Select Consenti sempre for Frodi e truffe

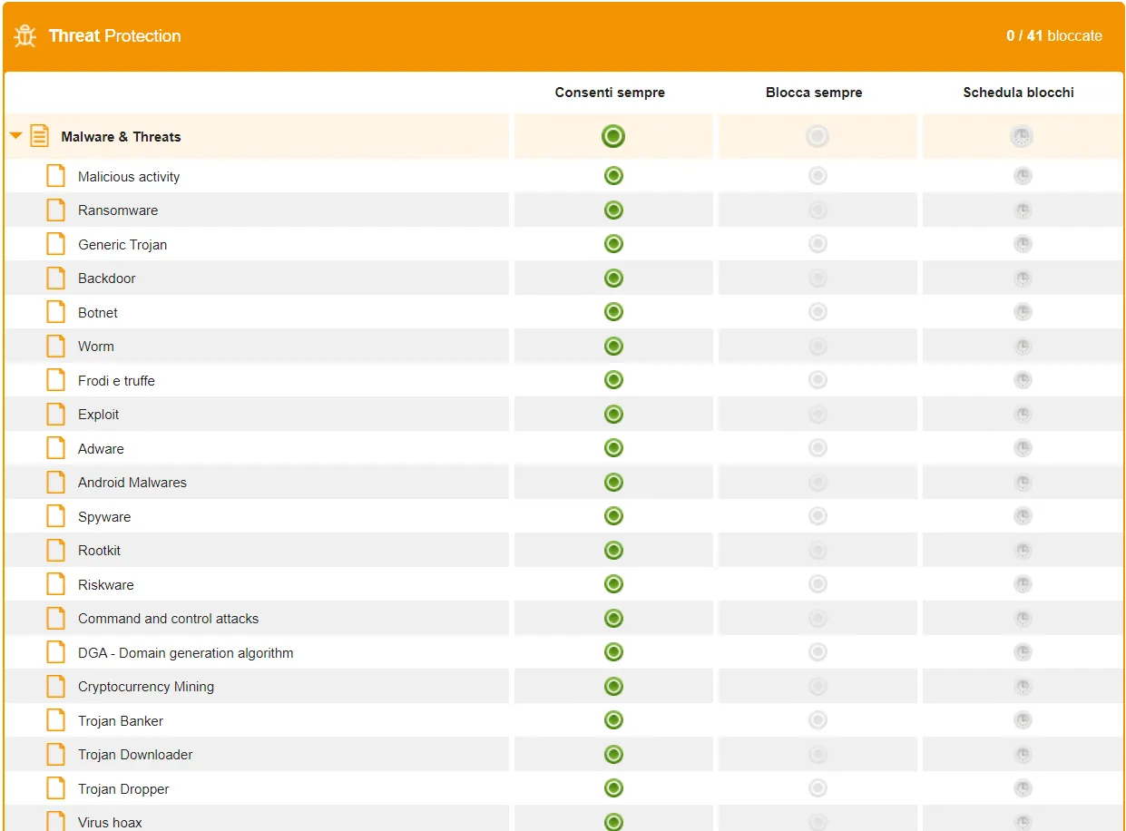[613, 380]
